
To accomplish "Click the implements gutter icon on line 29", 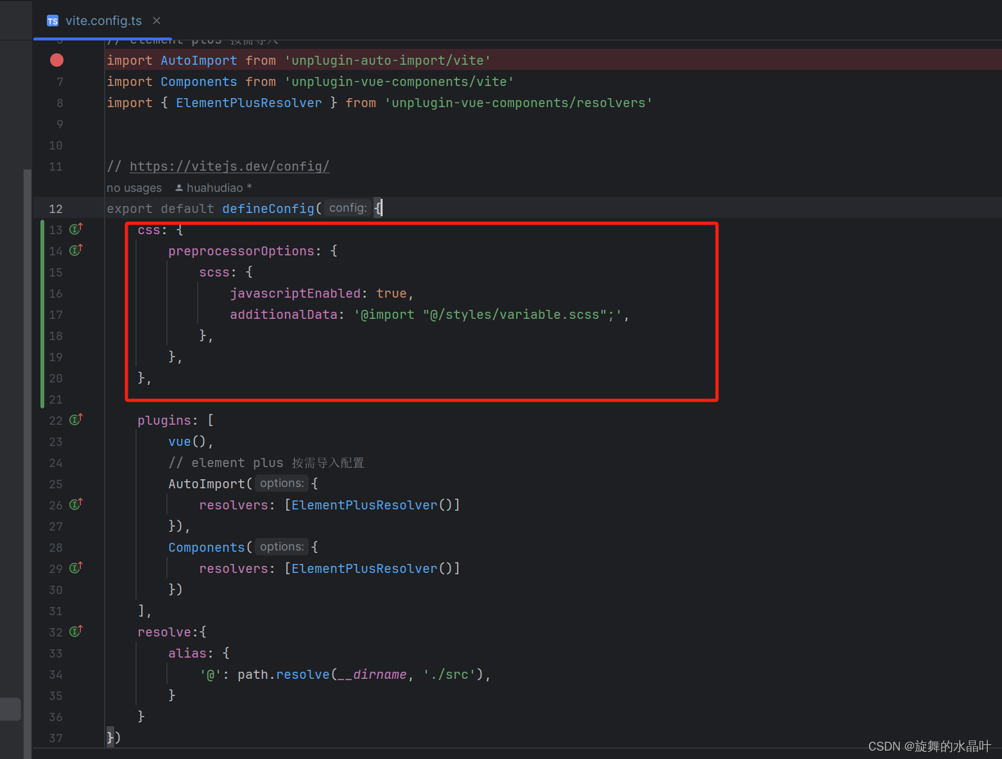I will pyautogui.click(x=76, y=568).
